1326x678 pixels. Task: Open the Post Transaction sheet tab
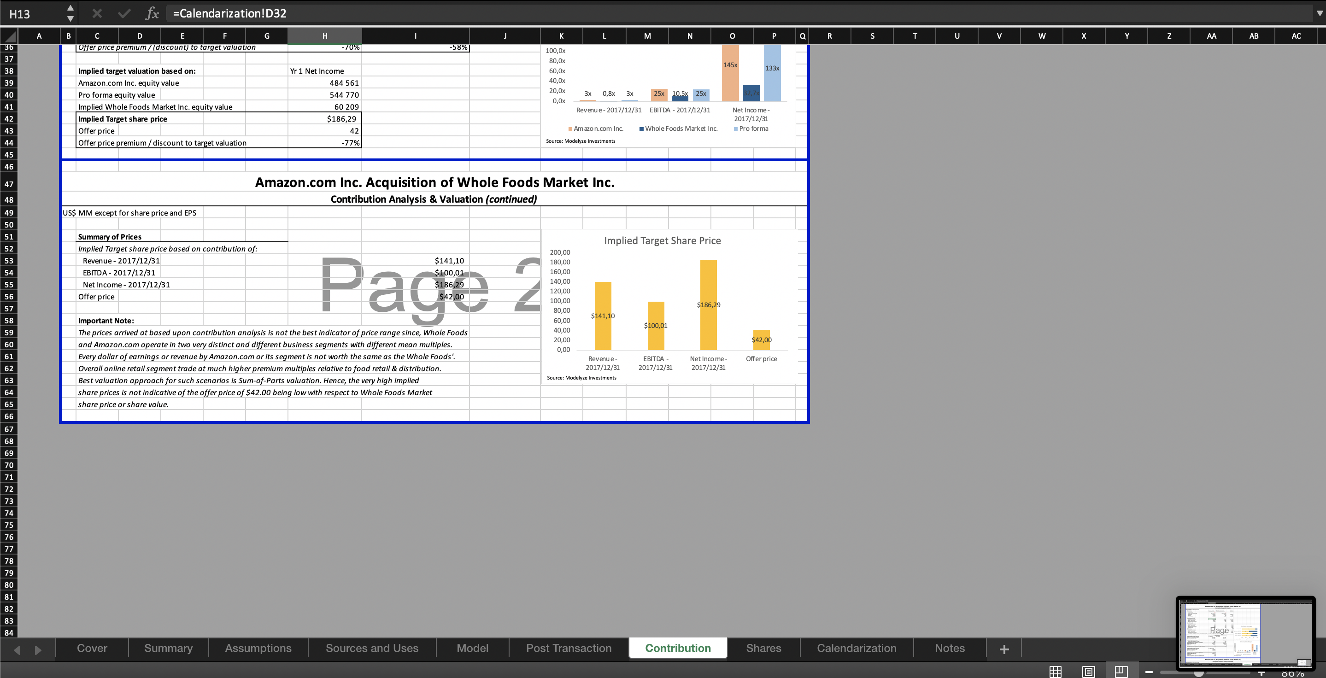pyautogui.click(x=569, y=648)
